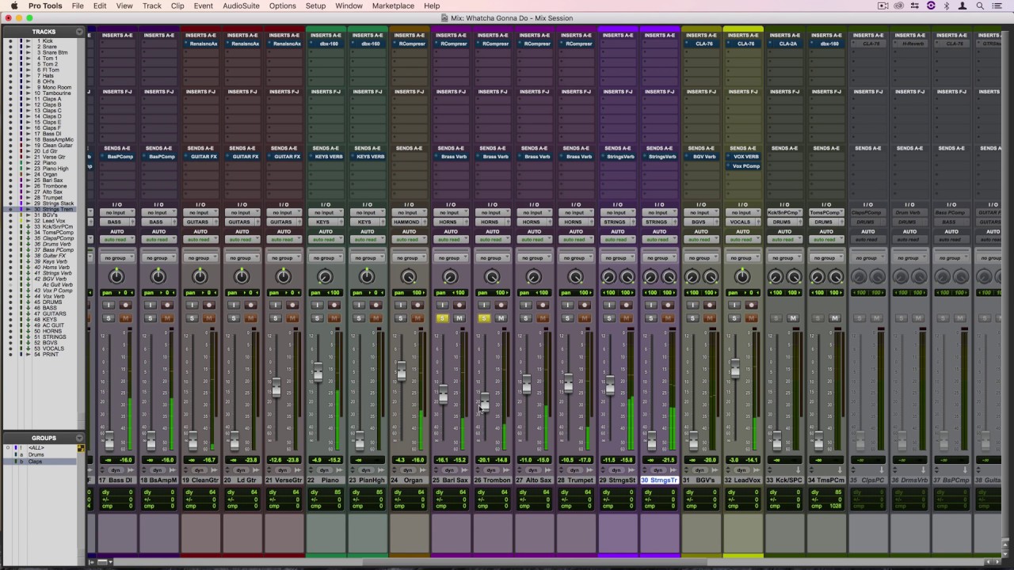Screen dimensions: 1014x570
Task: Enable input monitoring on Bass DI track
Action: point(108,305)
